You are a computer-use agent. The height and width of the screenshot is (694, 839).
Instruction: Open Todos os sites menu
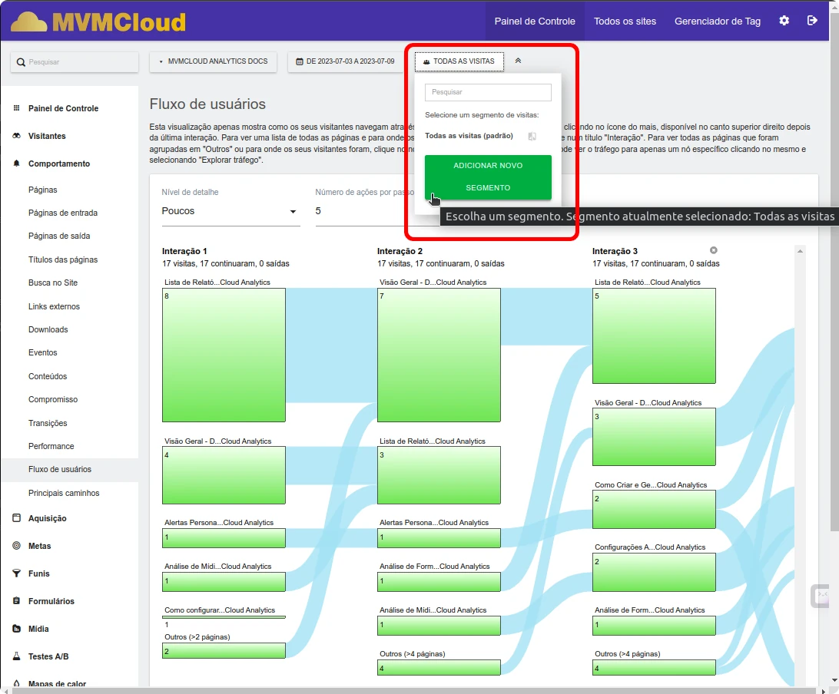(625, 21)
